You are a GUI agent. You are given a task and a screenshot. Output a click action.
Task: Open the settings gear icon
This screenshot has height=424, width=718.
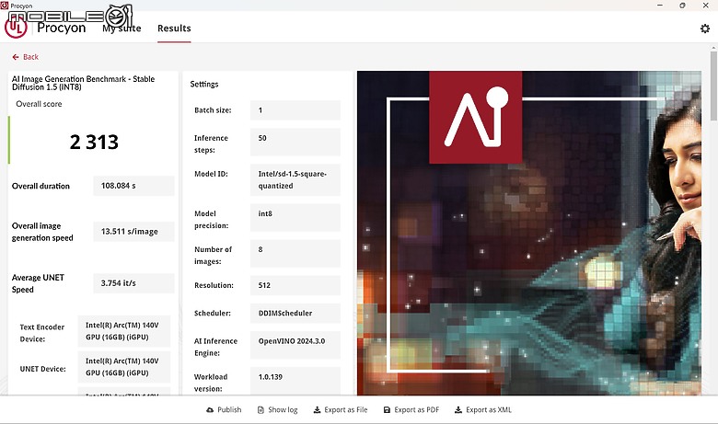pos(705,29)
